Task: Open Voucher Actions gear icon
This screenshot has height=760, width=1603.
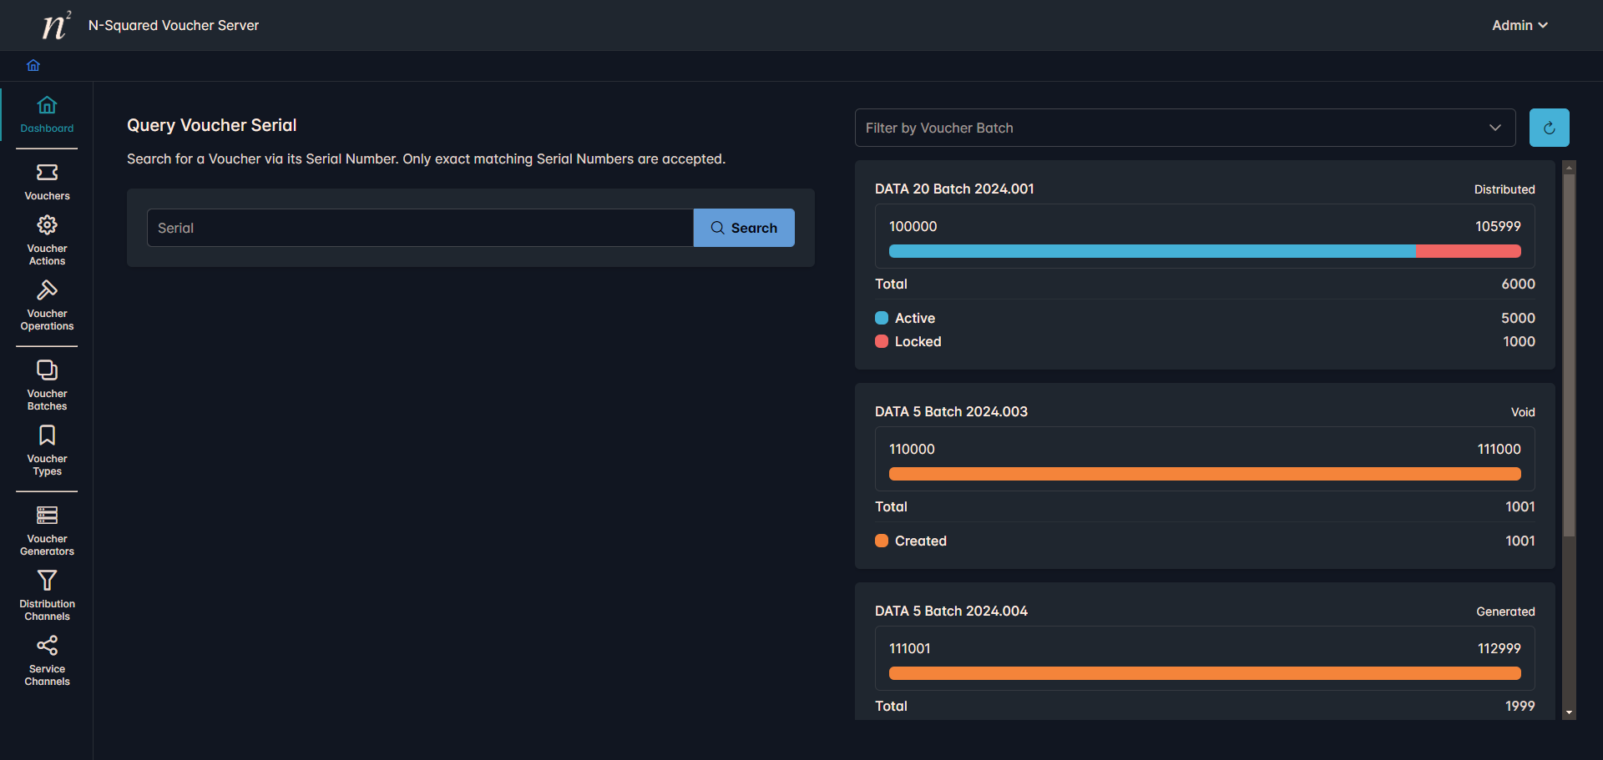Action: 47,225
